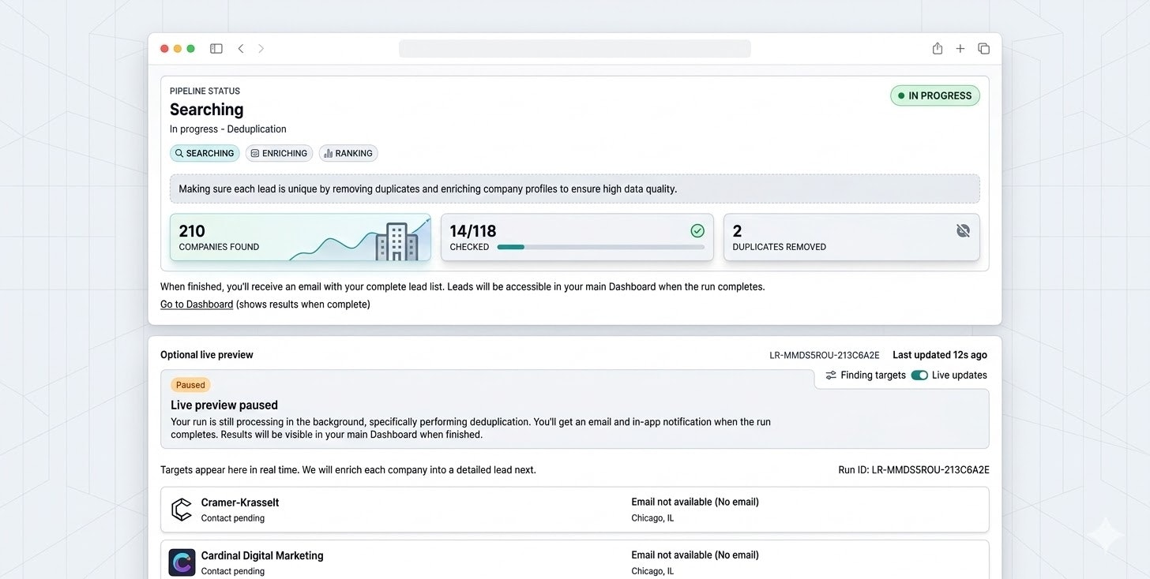The image size is (1150, 579).
Task: Select the Cramer-Krasselt company hexagon logo
Action: point(182,509)
